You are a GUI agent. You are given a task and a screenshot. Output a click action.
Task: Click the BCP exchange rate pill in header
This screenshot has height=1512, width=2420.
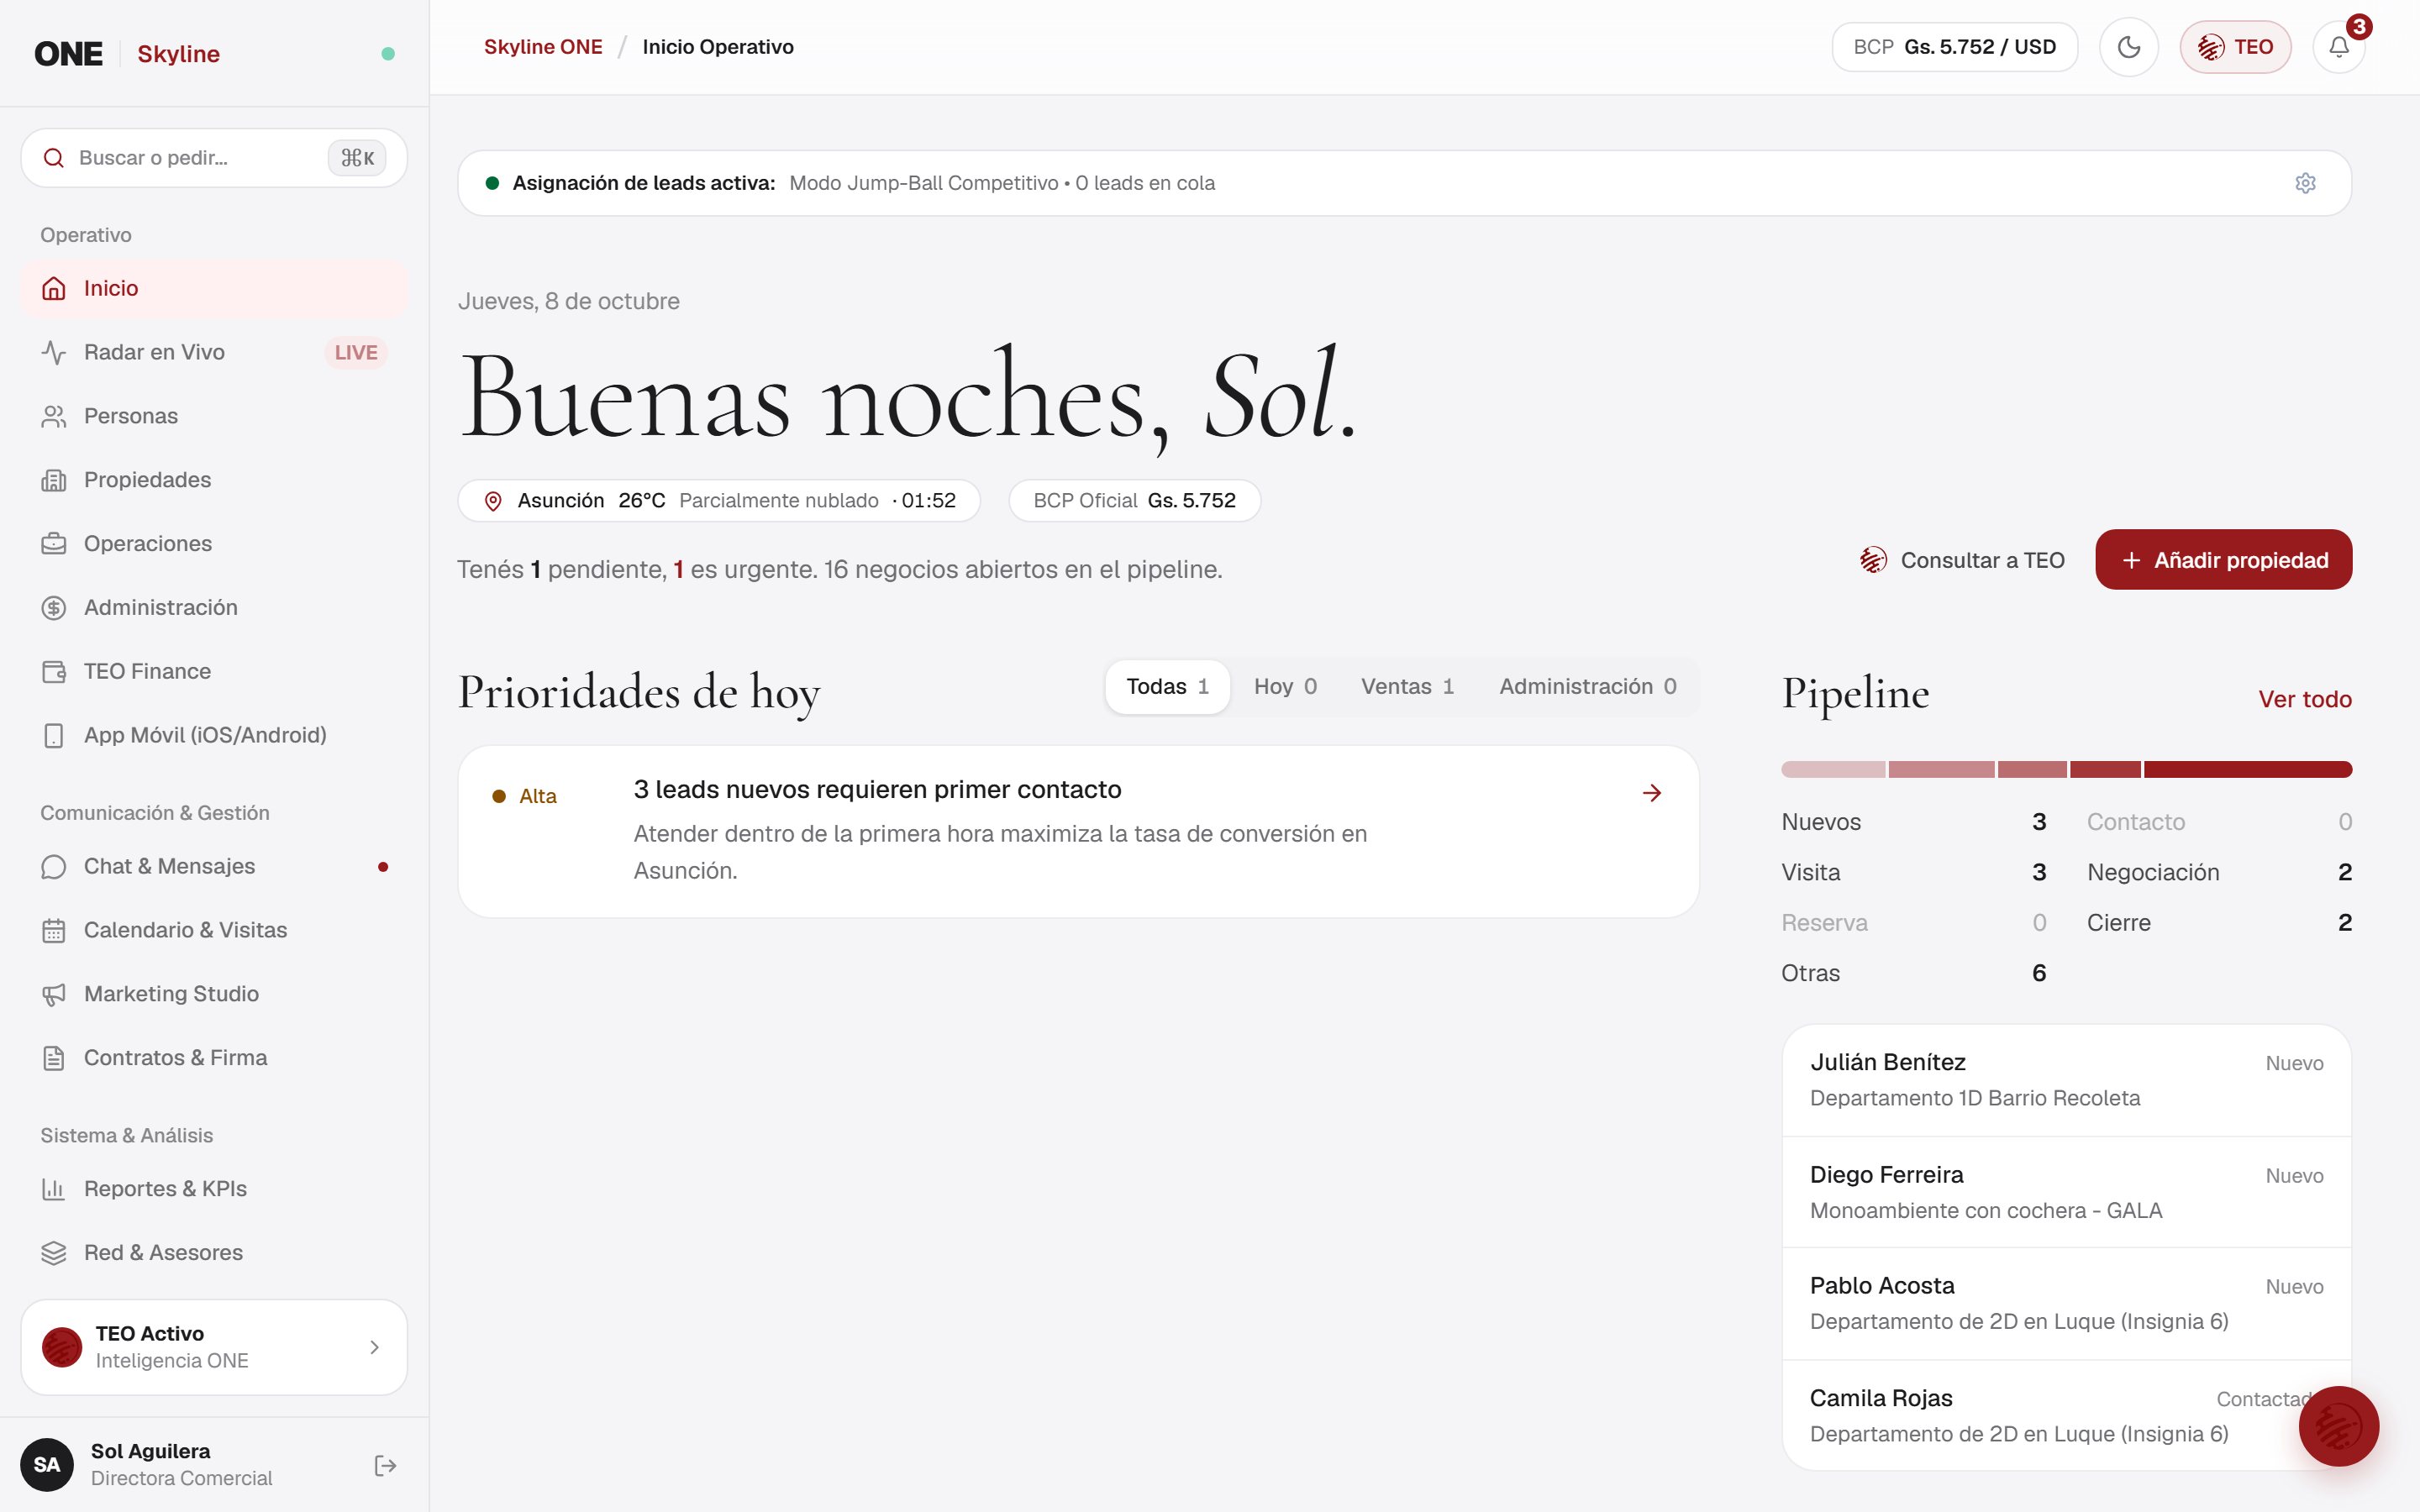tap(1954, 47)
